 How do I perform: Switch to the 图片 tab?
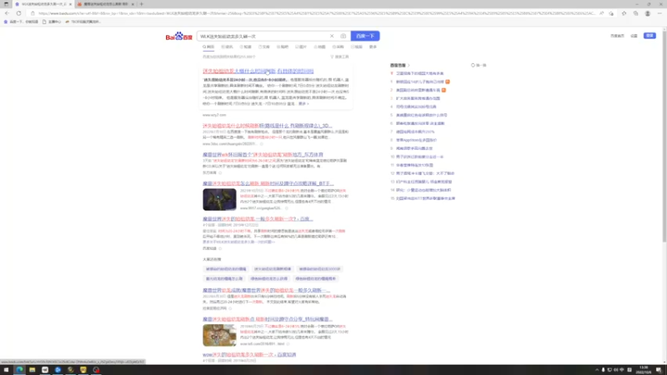(x=301, y=47)
